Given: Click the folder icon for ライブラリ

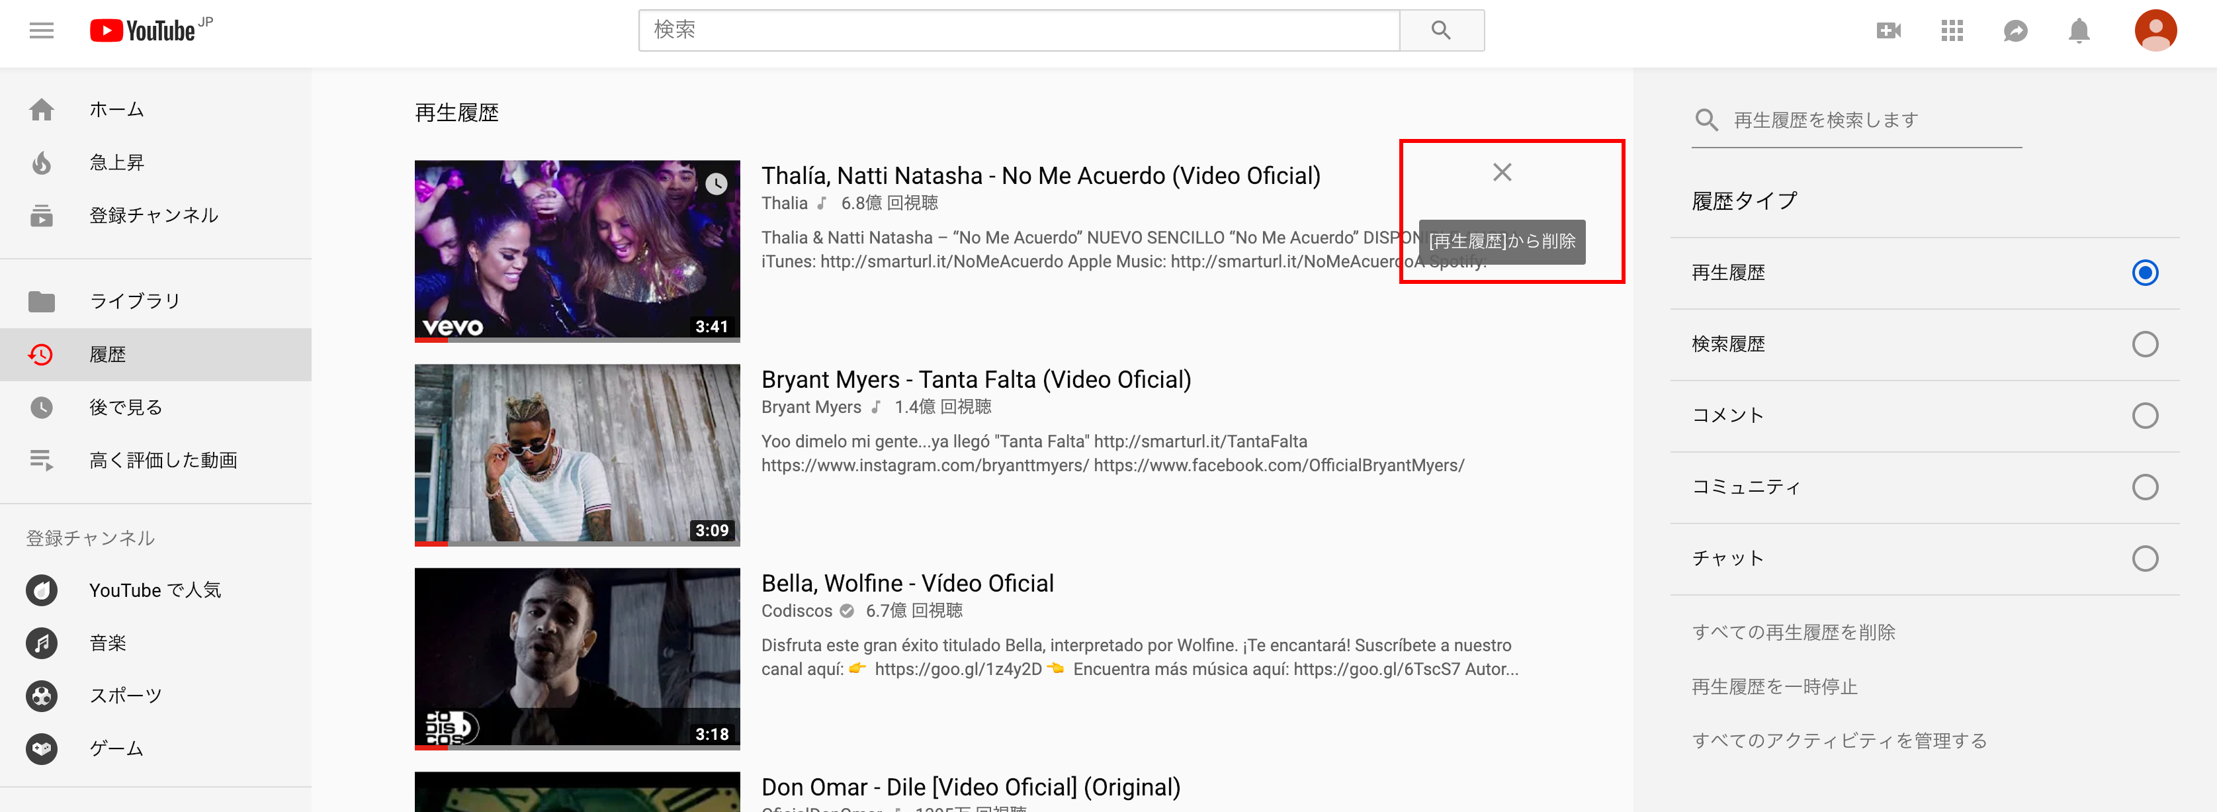Looking at the screenshot, I should [41, 301].
